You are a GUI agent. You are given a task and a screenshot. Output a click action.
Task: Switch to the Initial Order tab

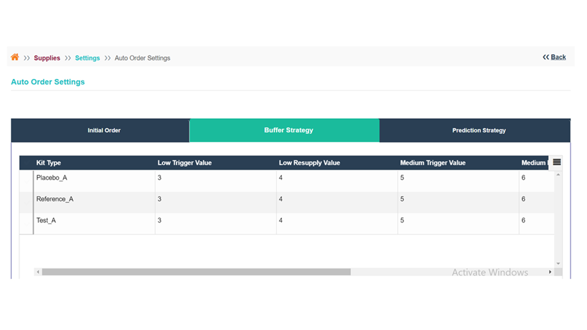coord(104,131)
